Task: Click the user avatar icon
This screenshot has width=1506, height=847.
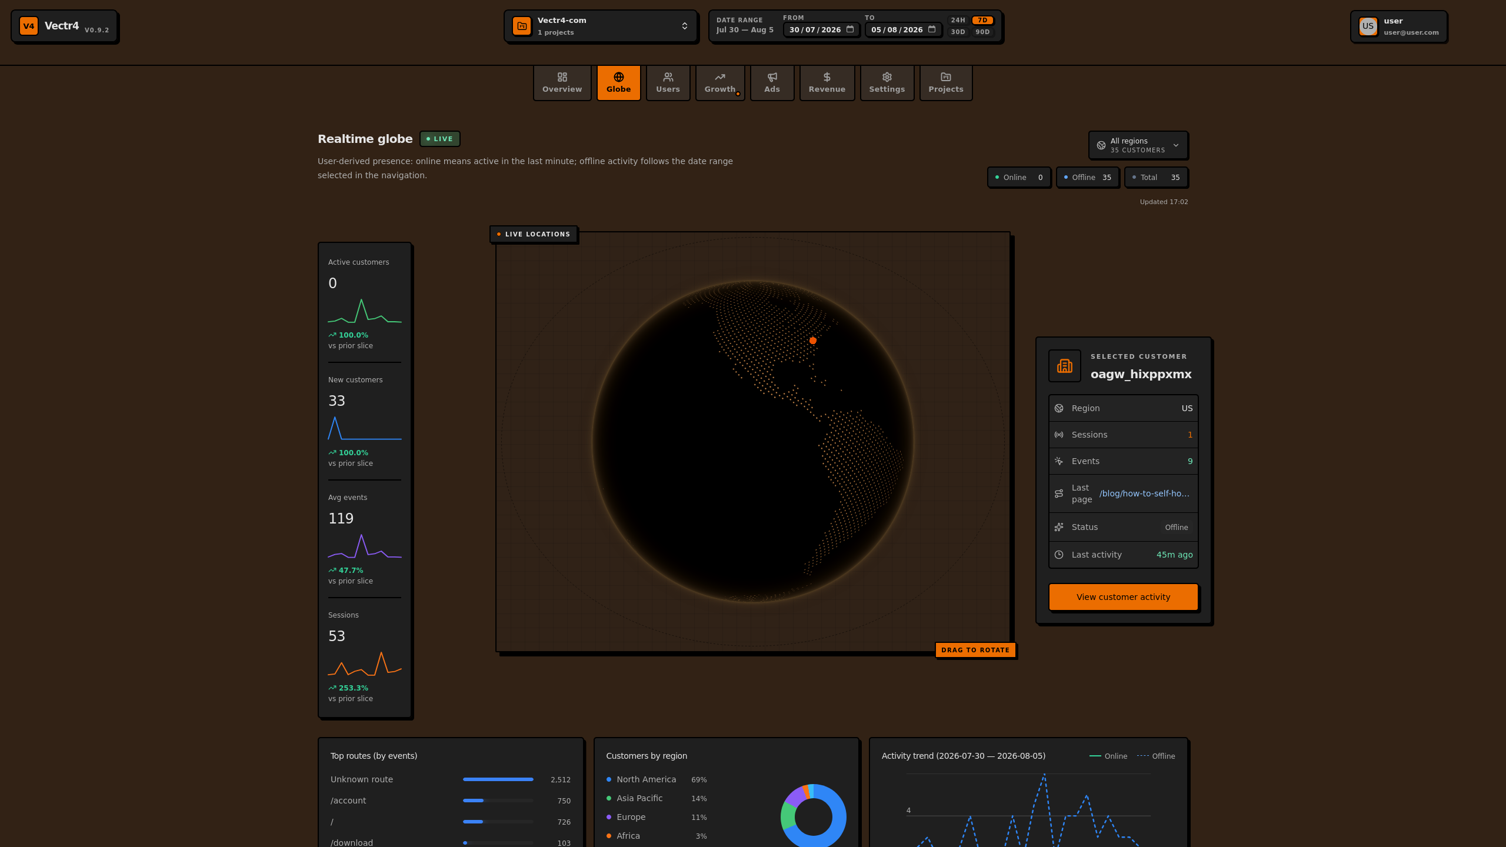Action: click(1368, 26)
